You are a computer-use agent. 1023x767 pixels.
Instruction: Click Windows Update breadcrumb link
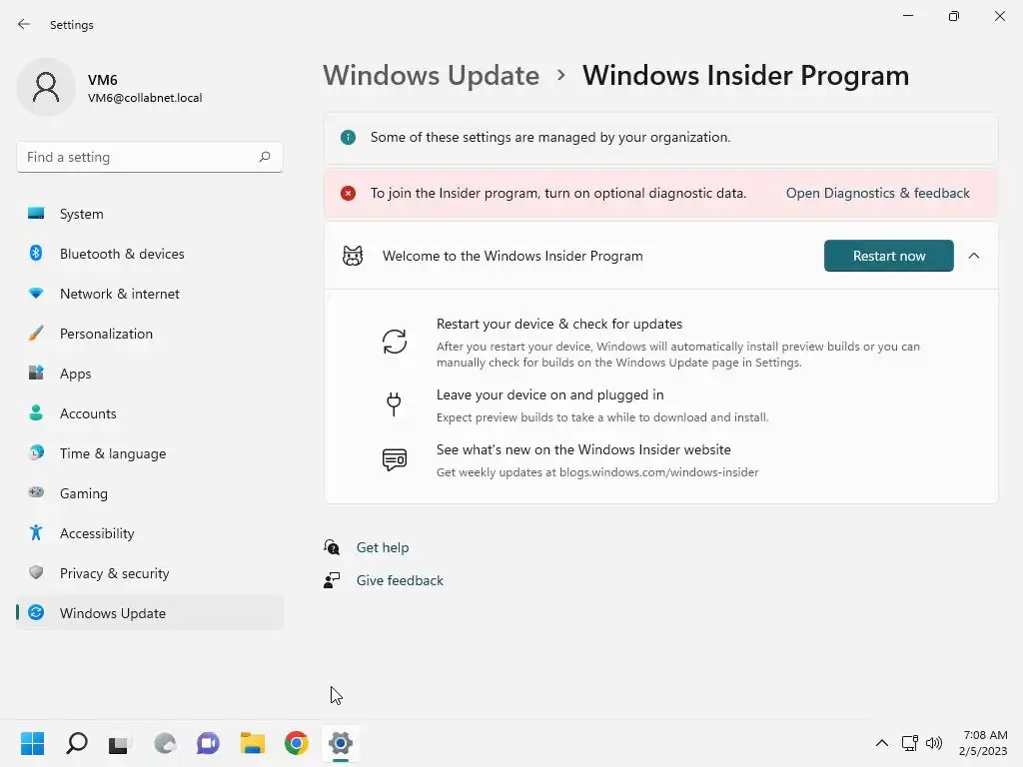pyautogui.click(x=431, y=76)
